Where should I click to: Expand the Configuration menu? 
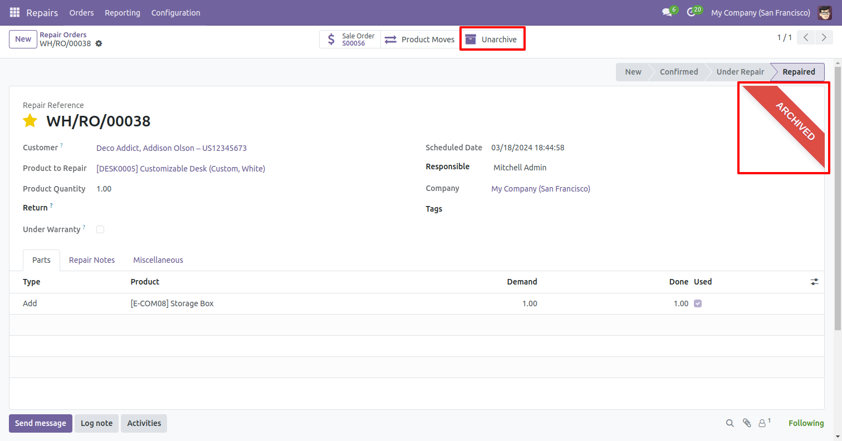coord(175,12)
